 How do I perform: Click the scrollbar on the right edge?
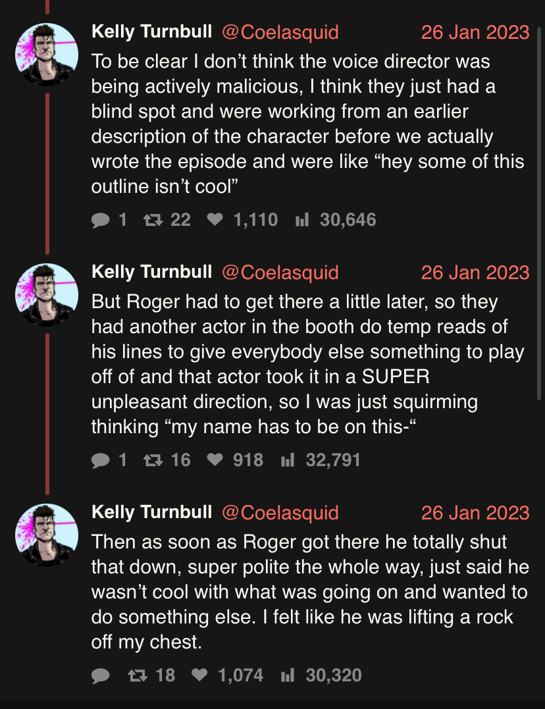pos(541,197)
